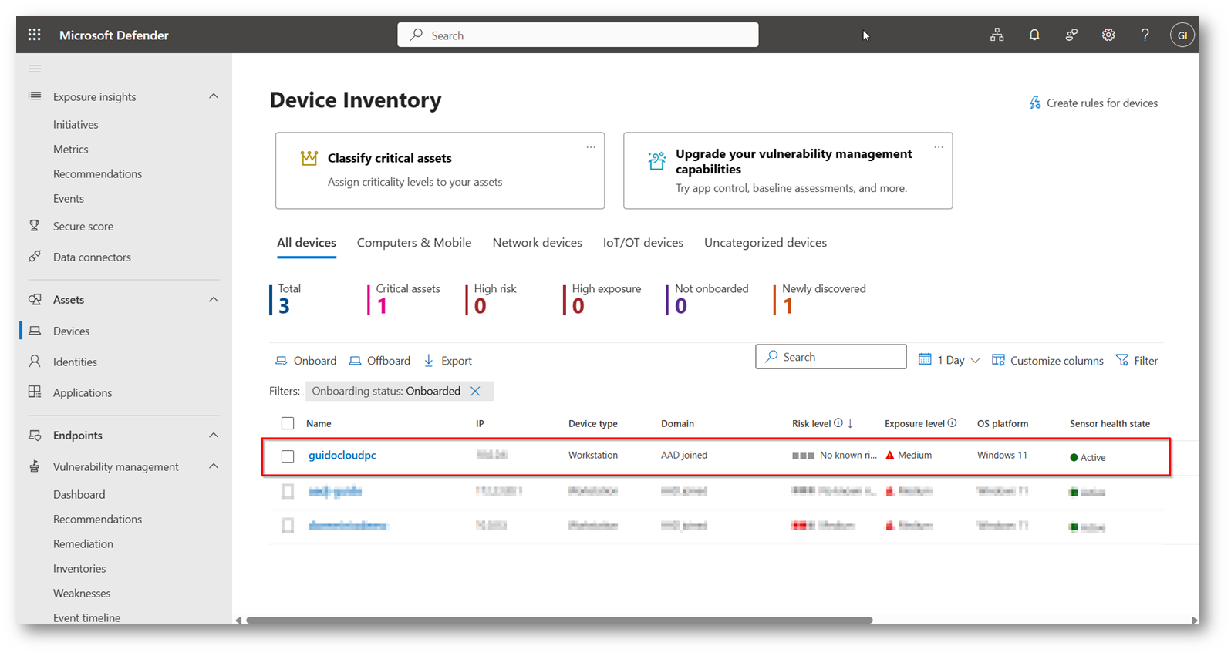
Task: Collapse the navigation hamburger menu
Action: click(35, 69)
